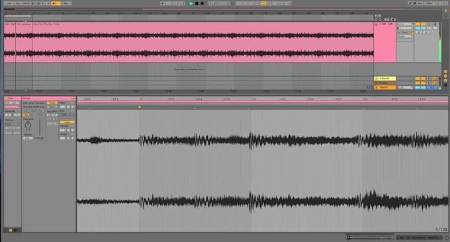The width and height of the screenshot is (450, 242).
Task: Toggle the Returns section show button
Action: coord(445,76)
